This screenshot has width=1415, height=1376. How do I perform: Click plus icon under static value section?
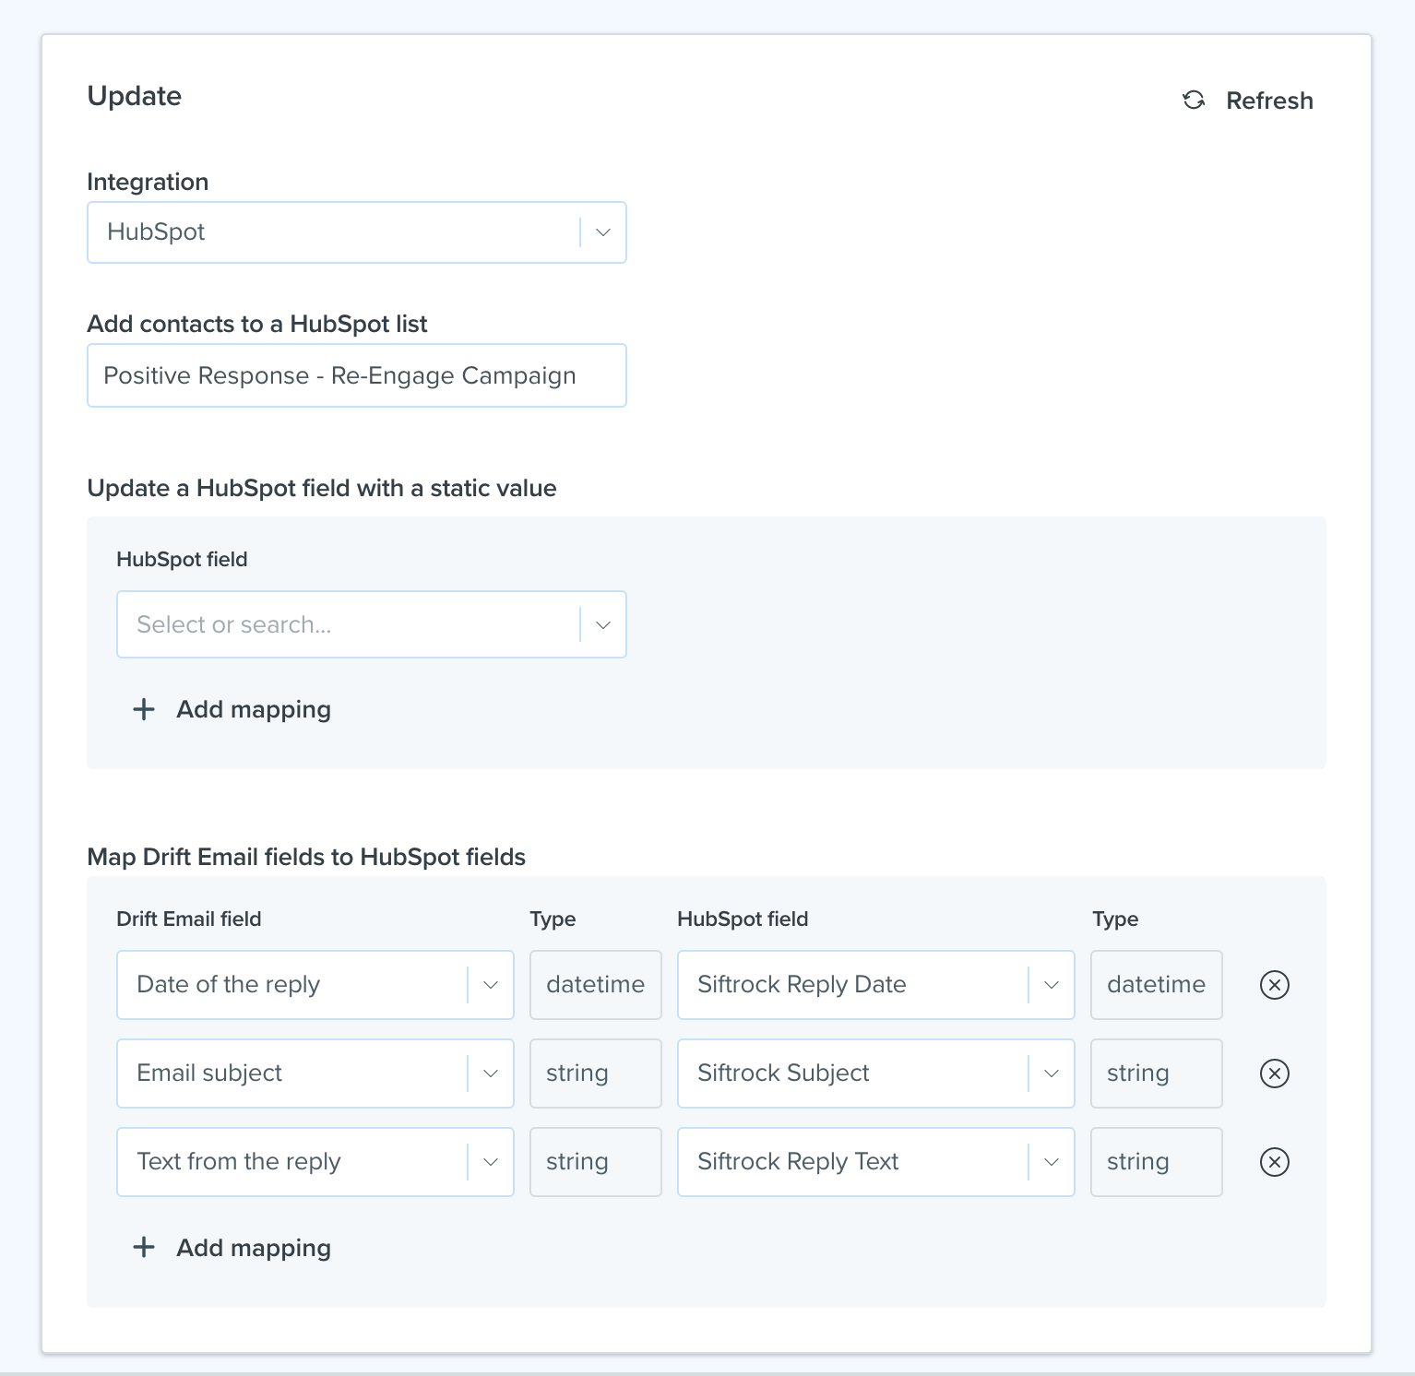pyautogui.click(x=144, y=709)
